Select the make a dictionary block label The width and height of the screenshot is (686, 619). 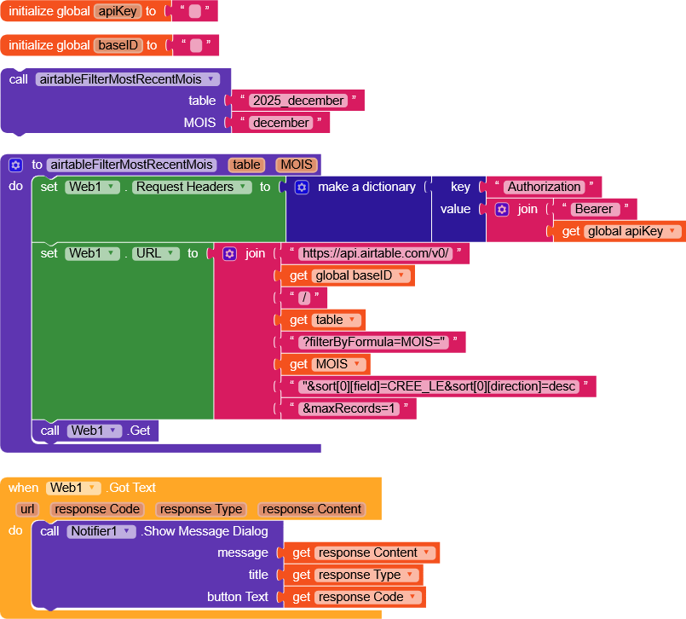pos(366,187)
